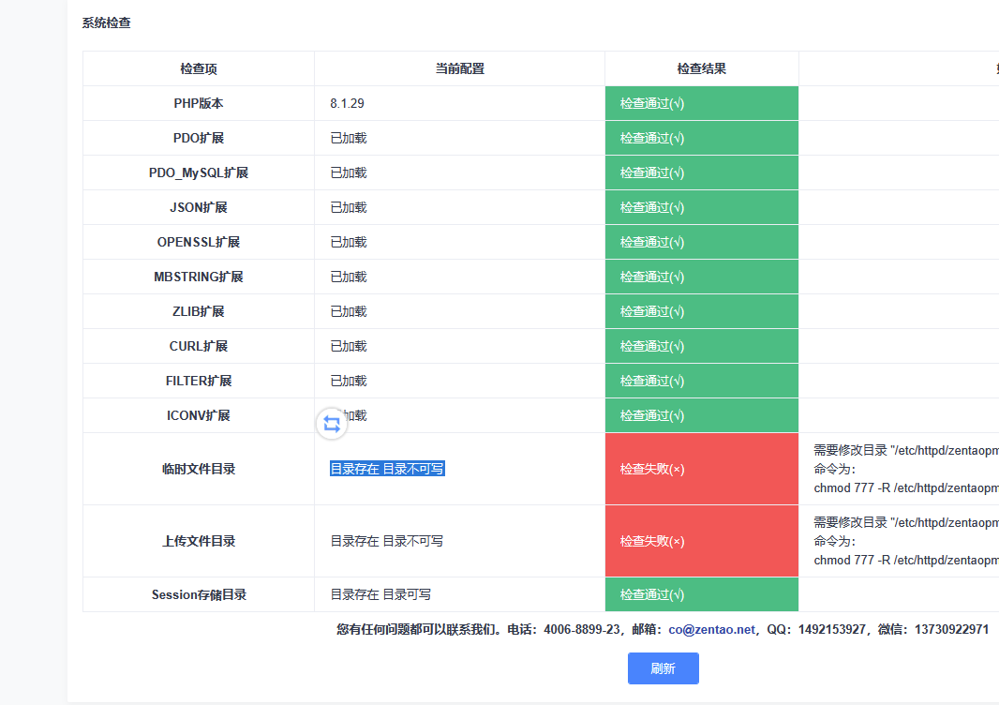Open the co@zentao.net email link
Image resolution: width=999 pixels, height=705 pixels.
(x=711, y=630)
